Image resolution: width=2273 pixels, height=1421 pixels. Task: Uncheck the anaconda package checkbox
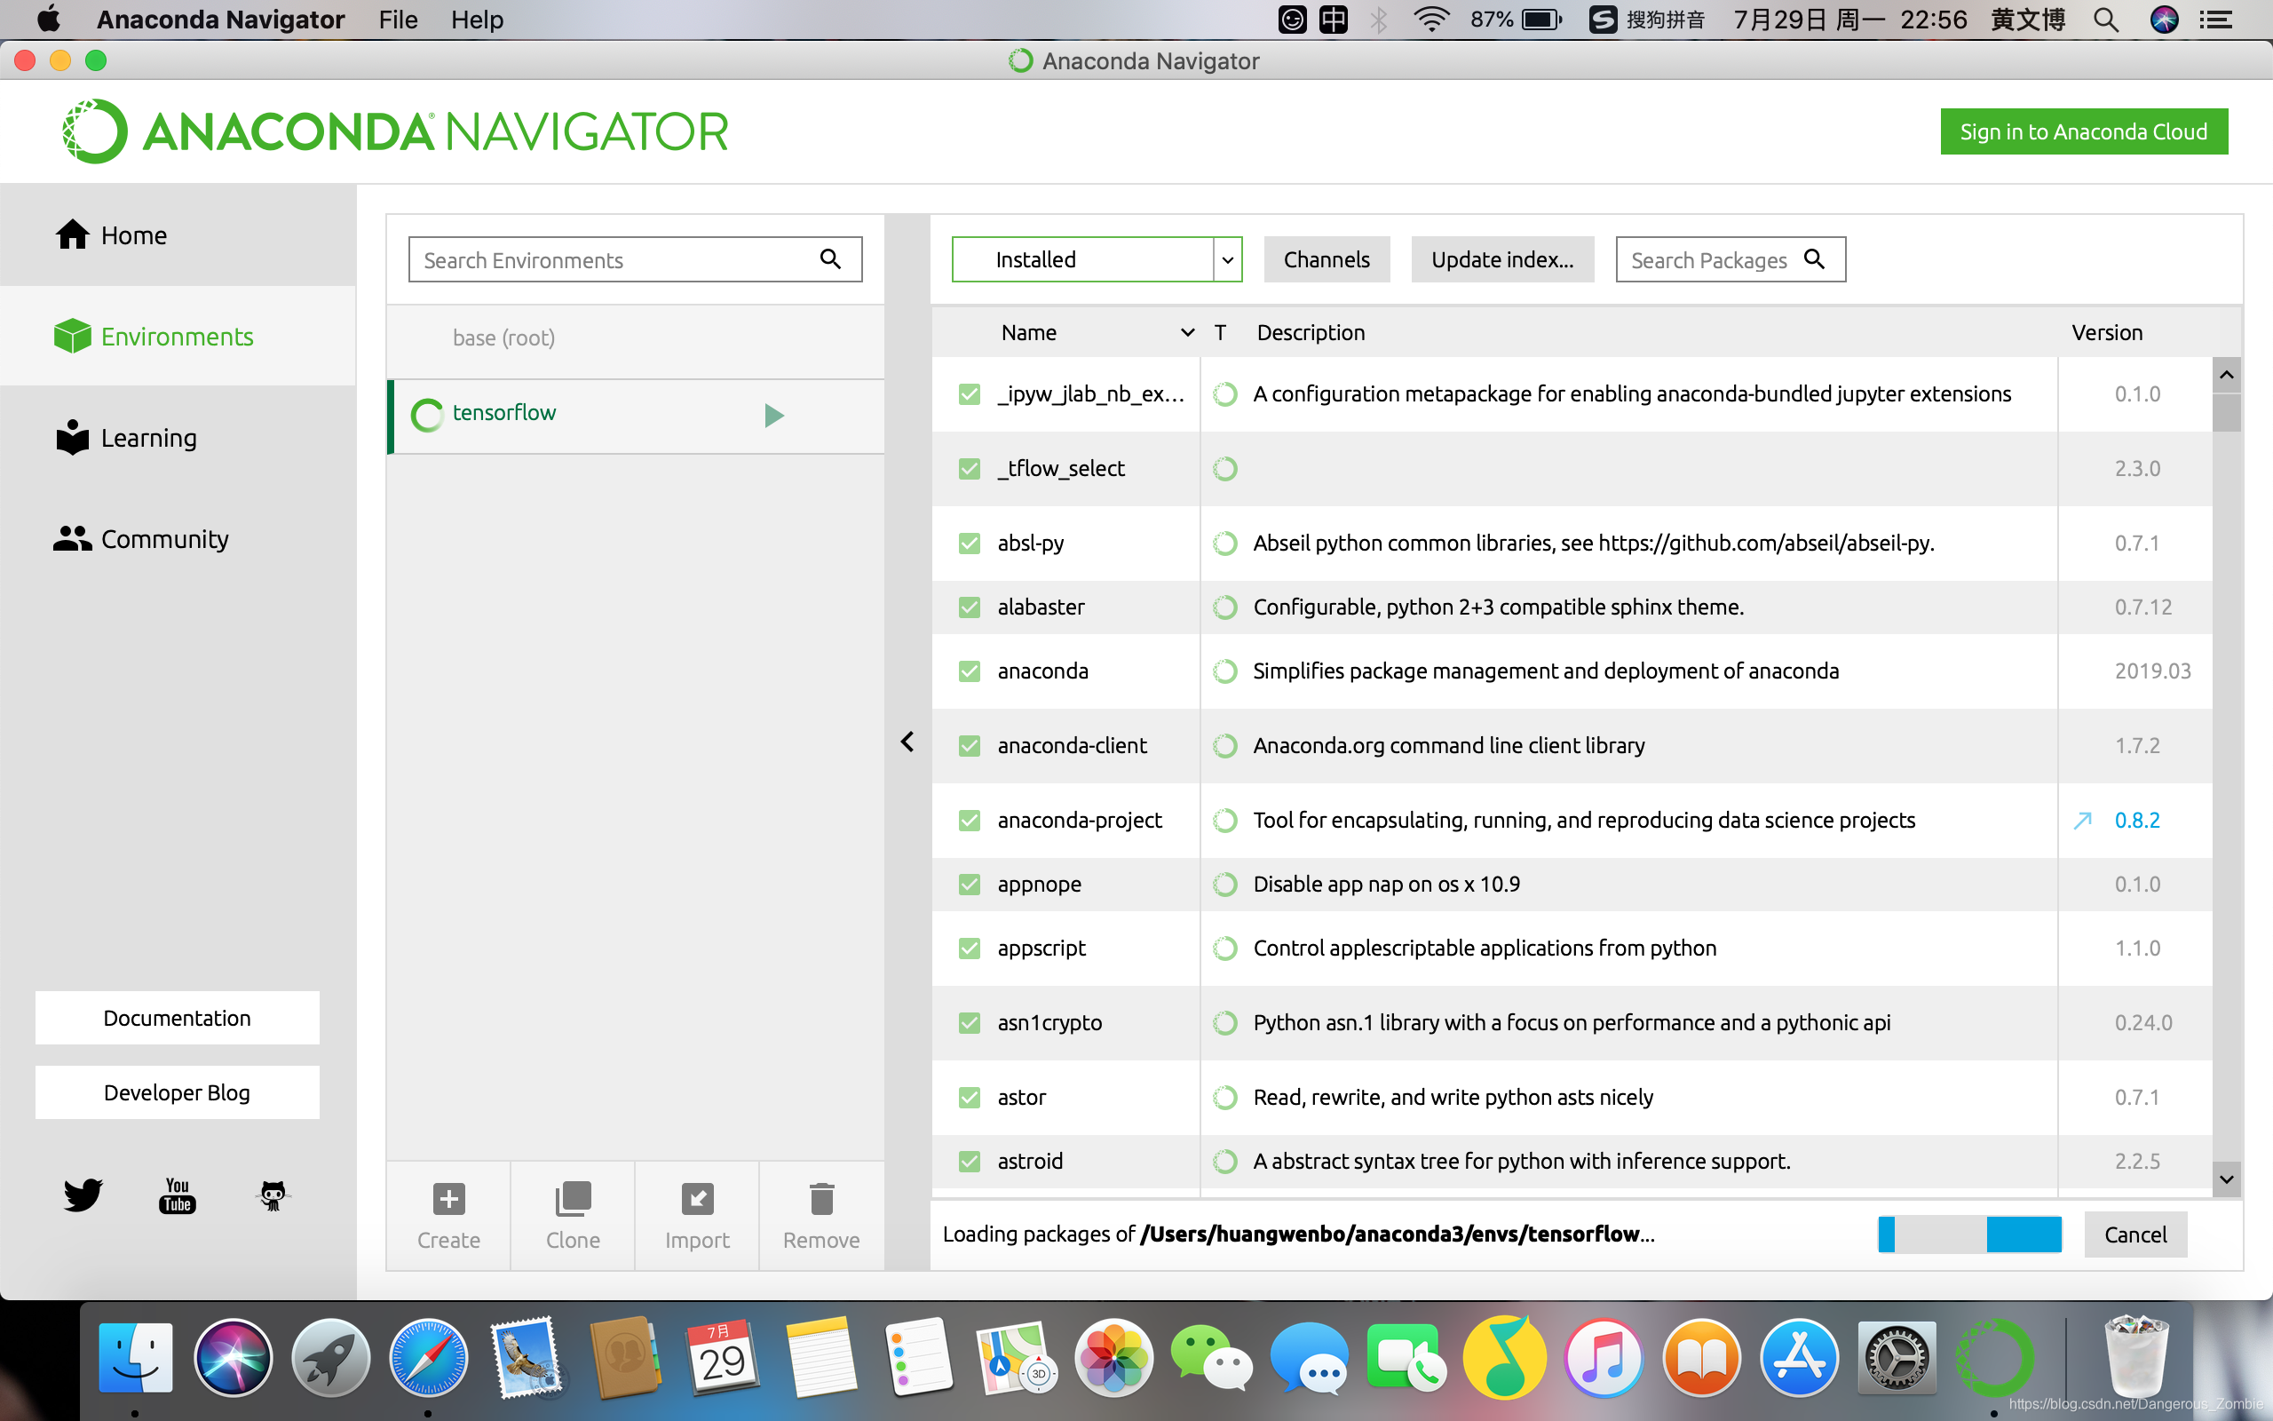point(970,671)
